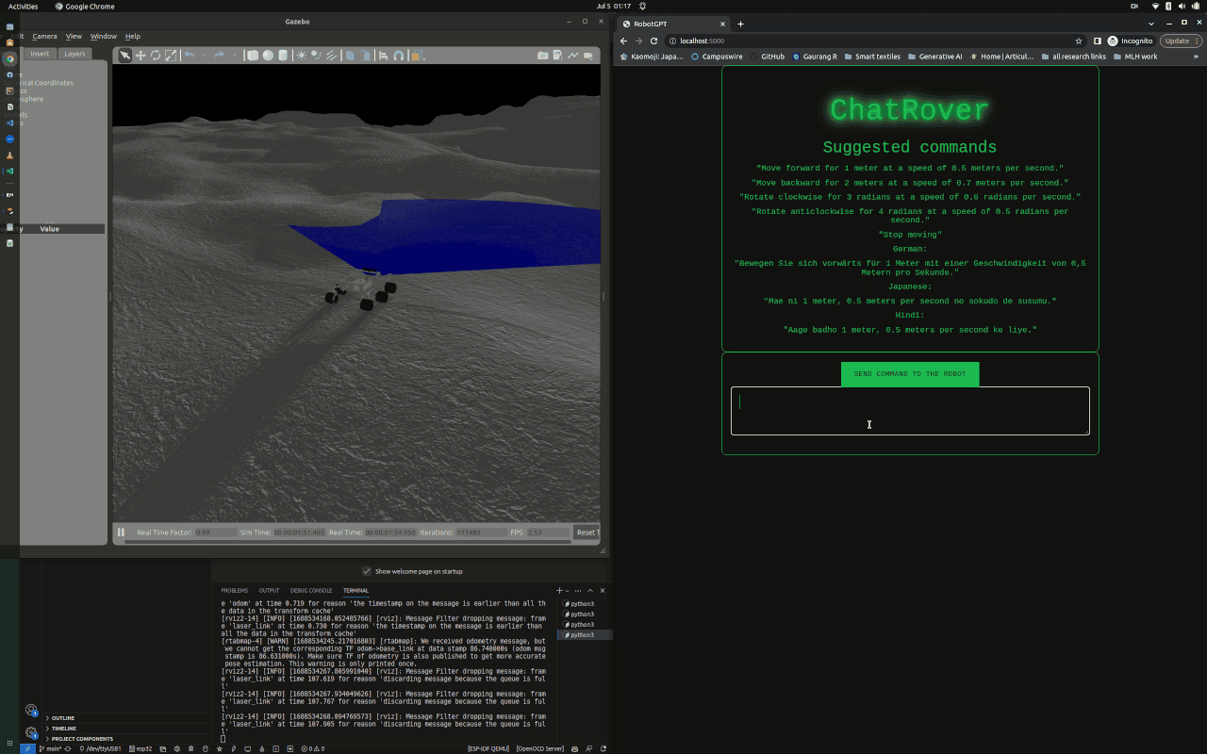The height and width of the screenshot is (754, 1207).
Task: Open Gazebo view angle cube dropdown
Action: (x=419, y=56)
